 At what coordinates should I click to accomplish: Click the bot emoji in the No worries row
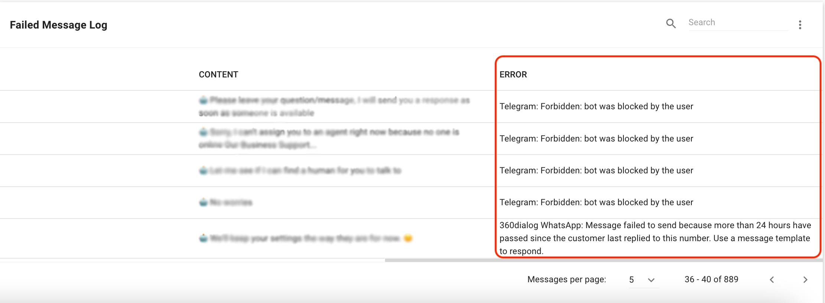[x=203, y=202]
